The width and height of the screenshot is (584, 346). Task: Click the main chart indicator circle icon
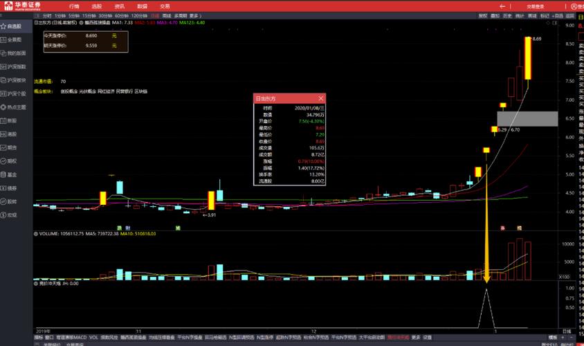[x=81, y=23]
